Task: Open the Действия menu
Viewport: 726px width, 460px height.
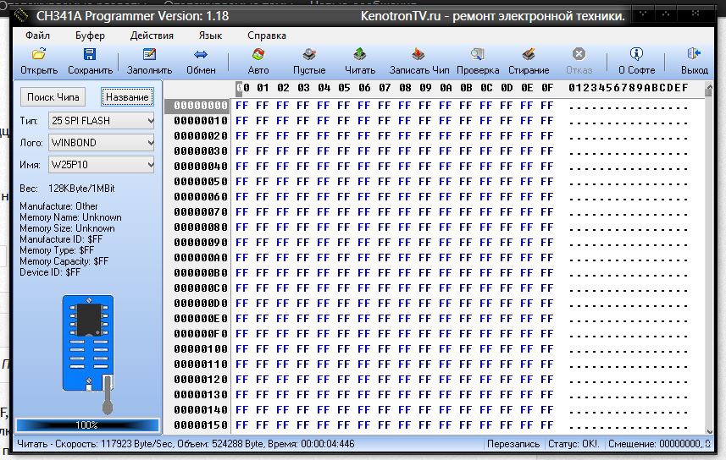Action: (x=152, y=36)
